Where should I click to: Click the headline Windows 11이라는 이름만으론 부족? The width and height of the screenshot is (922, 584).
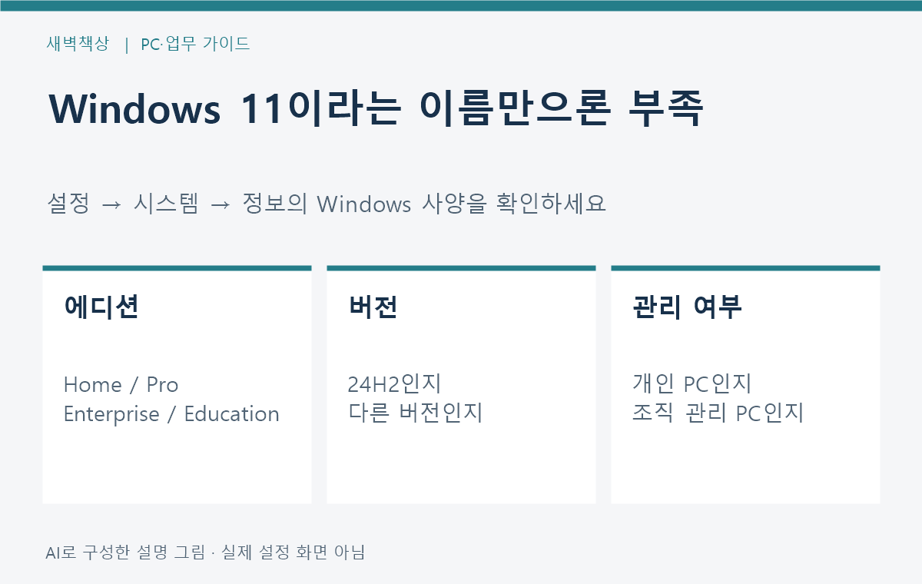pos(376,109)
